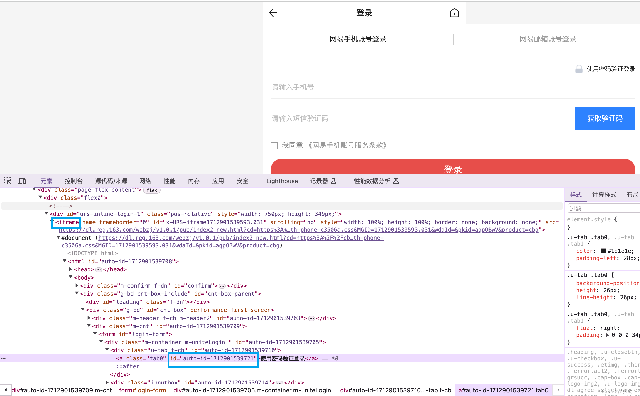Viewport: 640px width, 396px height.
Task: Expand the padding shorthand in .u-tab styles
Action: (x=608, y=335)
